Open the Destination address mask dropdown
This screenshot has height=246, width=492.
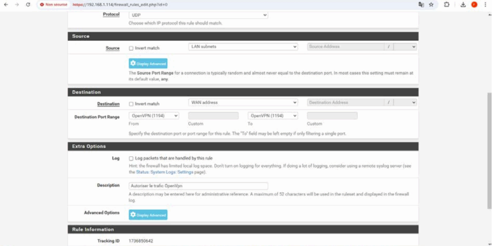point(405,102)
